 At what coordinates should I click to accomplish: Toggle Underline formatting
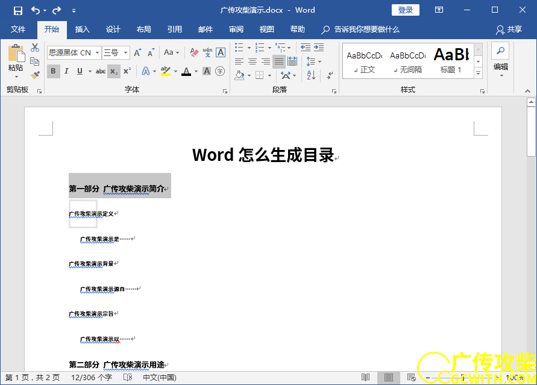(80, 71)
